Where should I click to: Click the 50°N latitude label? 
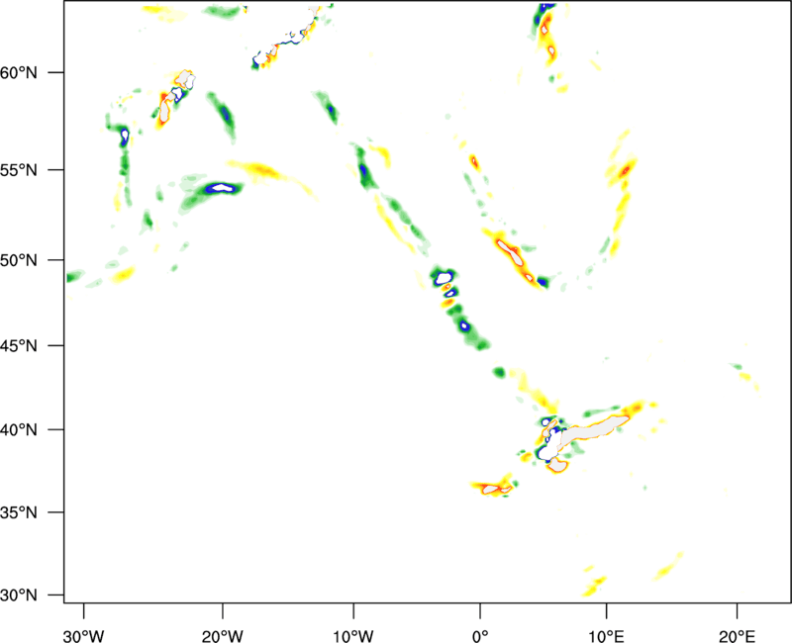18,260
